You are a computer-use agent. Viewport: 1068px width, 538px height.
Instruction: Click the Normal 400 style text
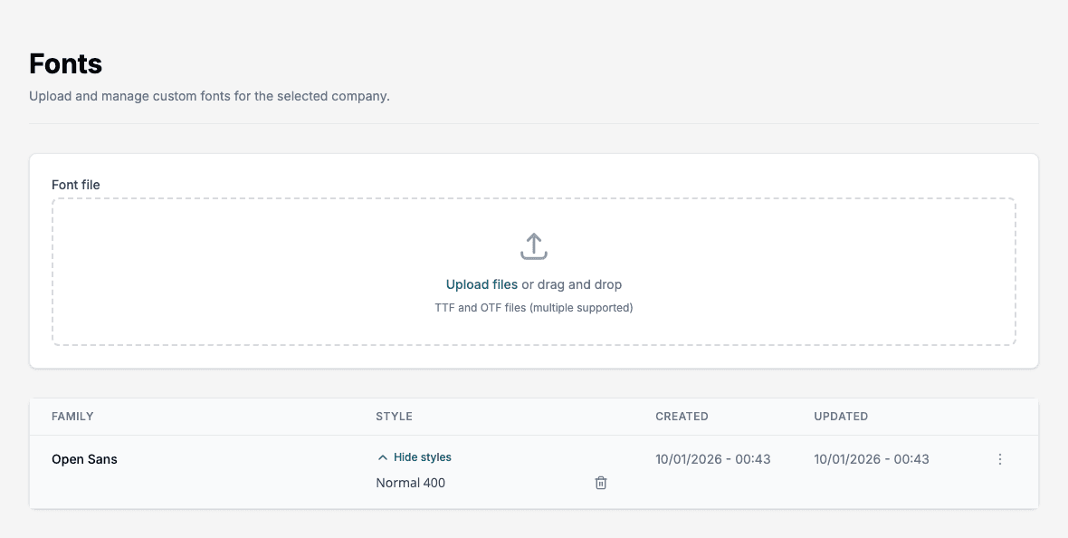pos(411,483)
